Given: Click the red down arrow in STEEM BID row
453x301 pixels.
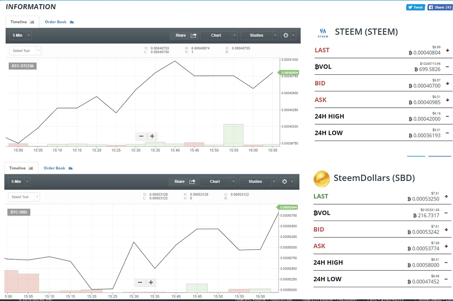Looking at the screenshot, I should coord(447,84).
